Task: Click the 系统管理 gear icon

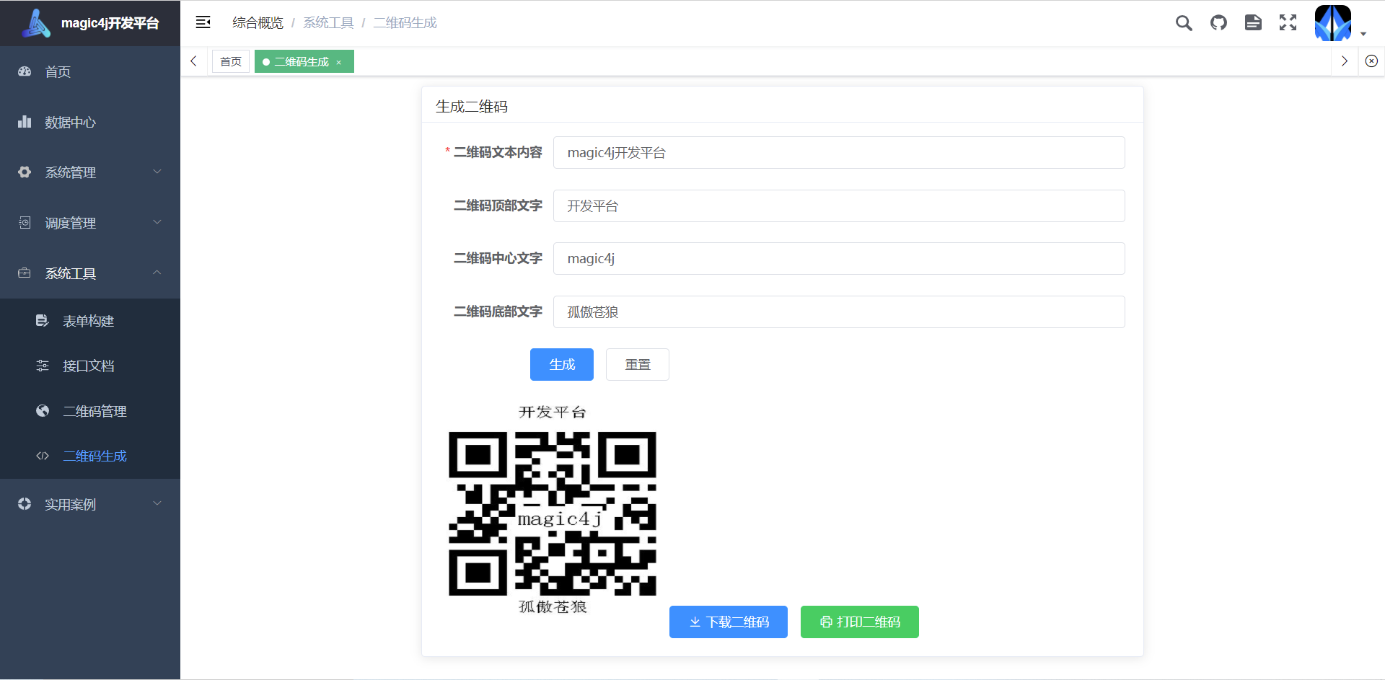Action: (x=25, y=172)
